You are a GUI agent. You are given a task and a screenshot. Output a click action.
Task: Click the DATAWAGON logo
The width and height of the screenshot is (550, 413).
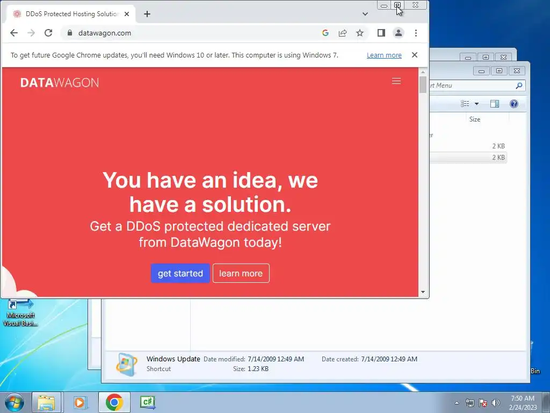[60, 82]
